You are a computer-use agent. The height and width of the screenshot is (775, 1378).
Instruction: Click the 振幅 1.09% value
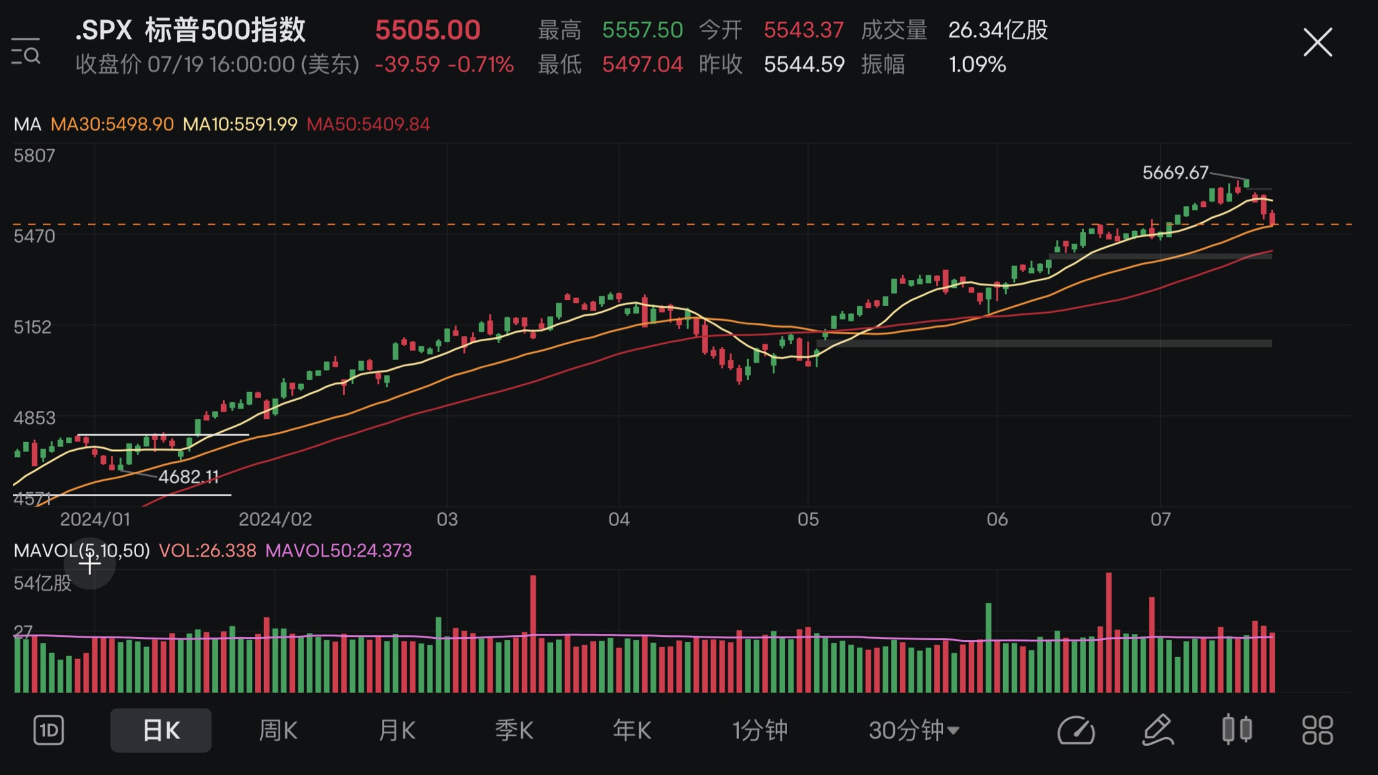pyautogui.click(x=977, y=65)
